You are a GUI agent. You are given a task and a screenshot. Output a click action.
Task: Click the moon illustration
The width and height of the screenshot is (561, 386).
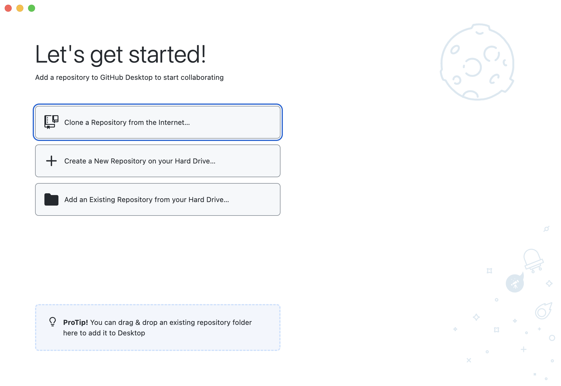pyautogui.click(x=477, y=62)
